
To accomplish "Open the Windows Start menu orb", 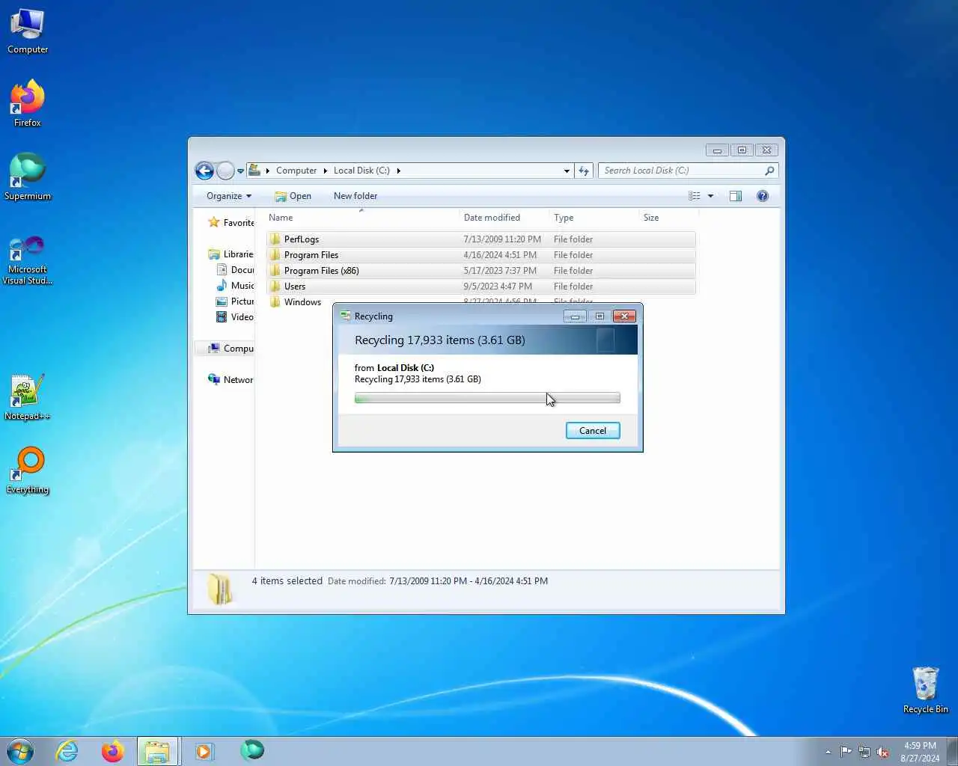I will [20, 751].
